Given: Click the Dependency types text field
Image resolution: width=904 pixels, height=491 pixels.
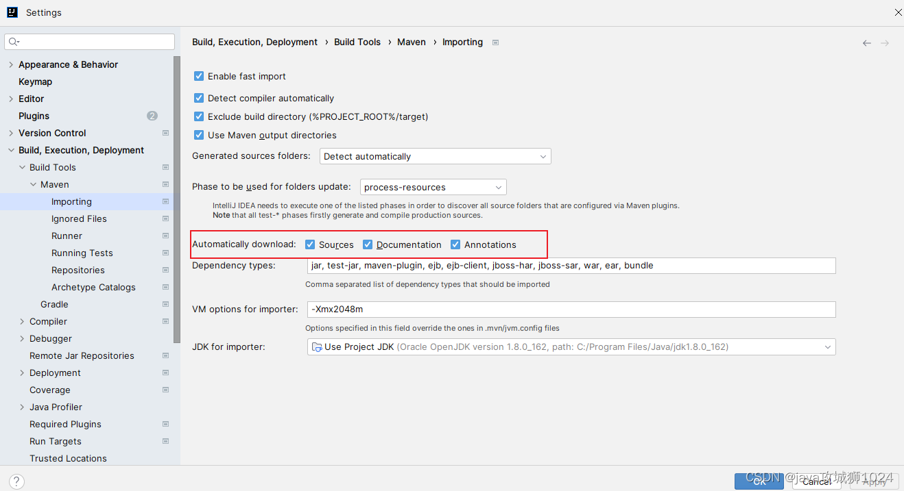Looking at the screenshot, I should pos(571,266).
